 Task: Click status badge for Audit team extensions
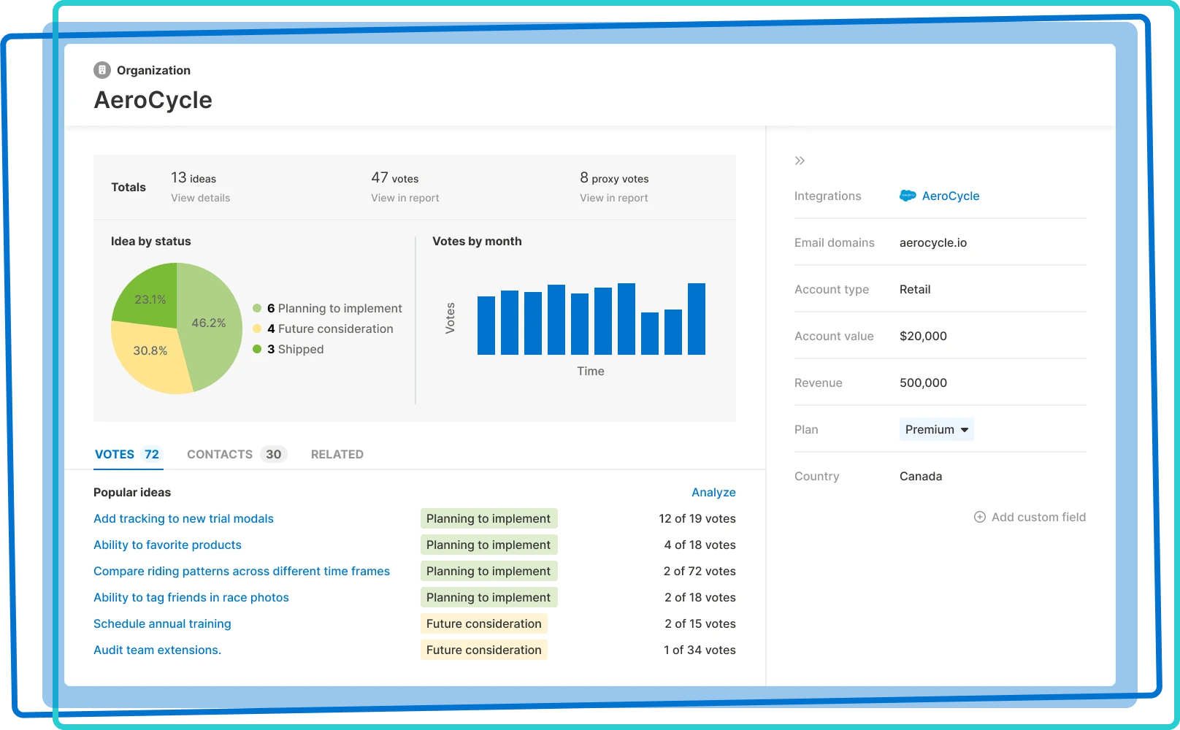[484, 650]
